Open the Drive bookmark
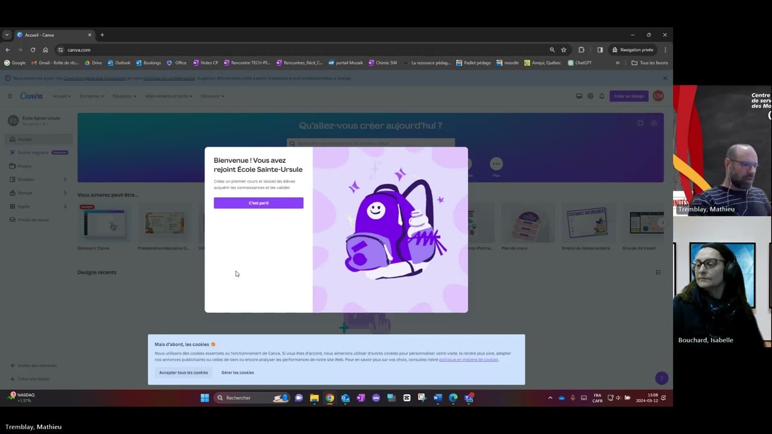The image size is (772, 434). pos(93,63)
